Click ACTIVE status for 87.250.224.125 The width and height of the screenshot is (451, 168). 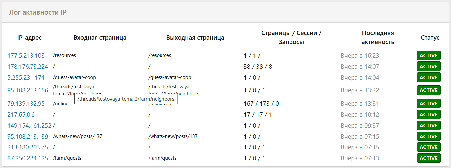[428, 158]
